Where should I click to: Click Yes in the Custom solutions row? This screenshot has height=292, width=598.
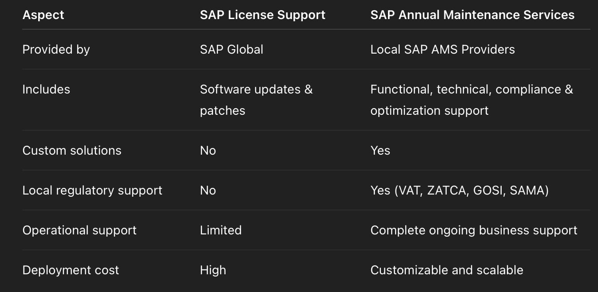(x=380, y=151)
